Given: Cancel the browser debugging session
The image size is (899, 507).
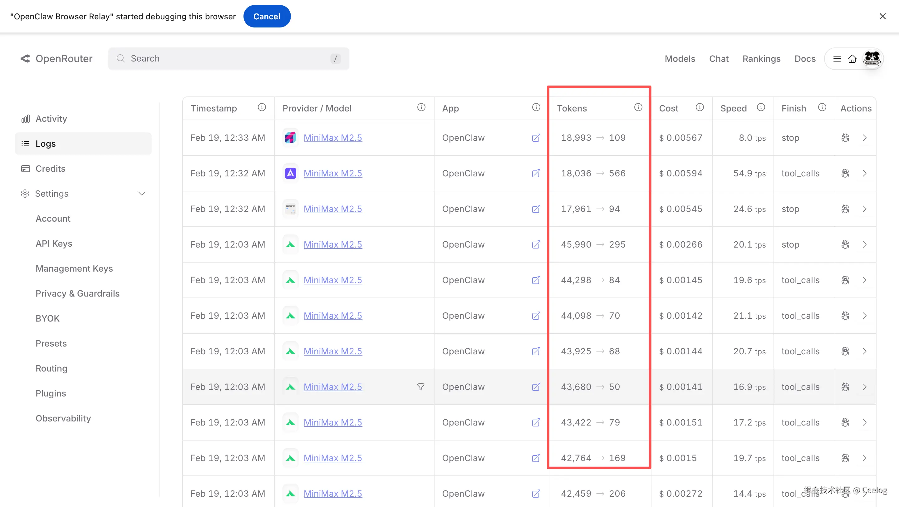Looking at the screenshot, I should coord(267,17).
